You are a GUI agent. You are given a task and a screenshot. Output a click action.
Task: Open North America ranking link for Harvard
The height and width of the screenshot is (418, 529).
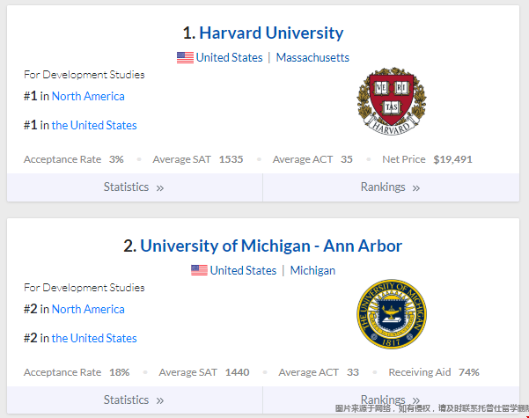88,97
